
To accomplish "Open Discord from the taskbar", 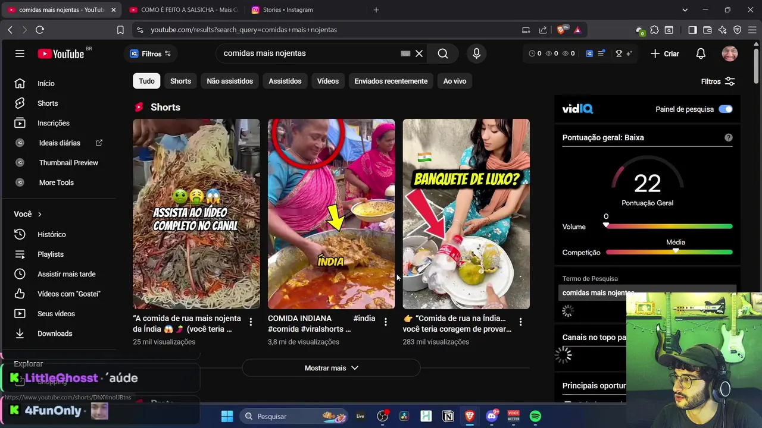I will pyautogui.click(x=492, y=416).
